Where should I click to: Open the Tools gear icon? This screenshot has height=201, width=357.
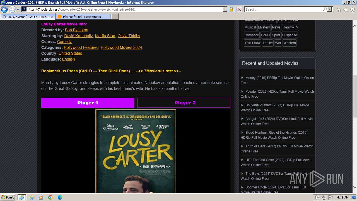coord(353,10)
